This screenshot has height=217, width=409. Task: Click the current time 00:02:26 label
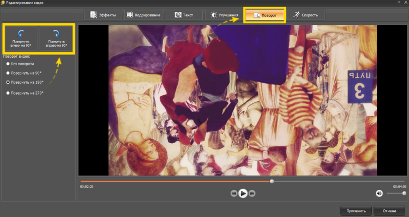pyautogui.click(x=87, y=187)
